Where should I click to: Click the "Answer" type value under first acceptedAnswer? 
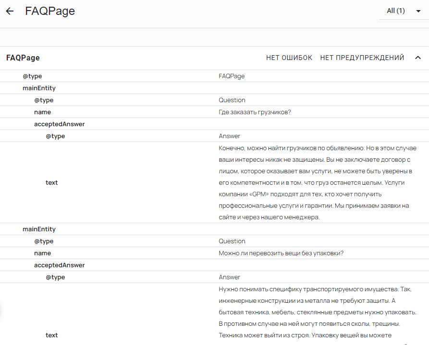pyautogui.click(x=229, y=136)
